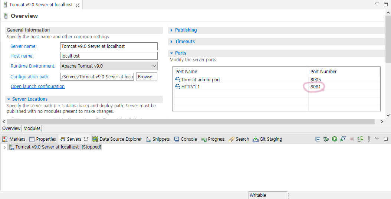Image resolution: width=391 pixels, height=199 pixels.
Task: Open the Git Staging tab
Action: (267, 139)
